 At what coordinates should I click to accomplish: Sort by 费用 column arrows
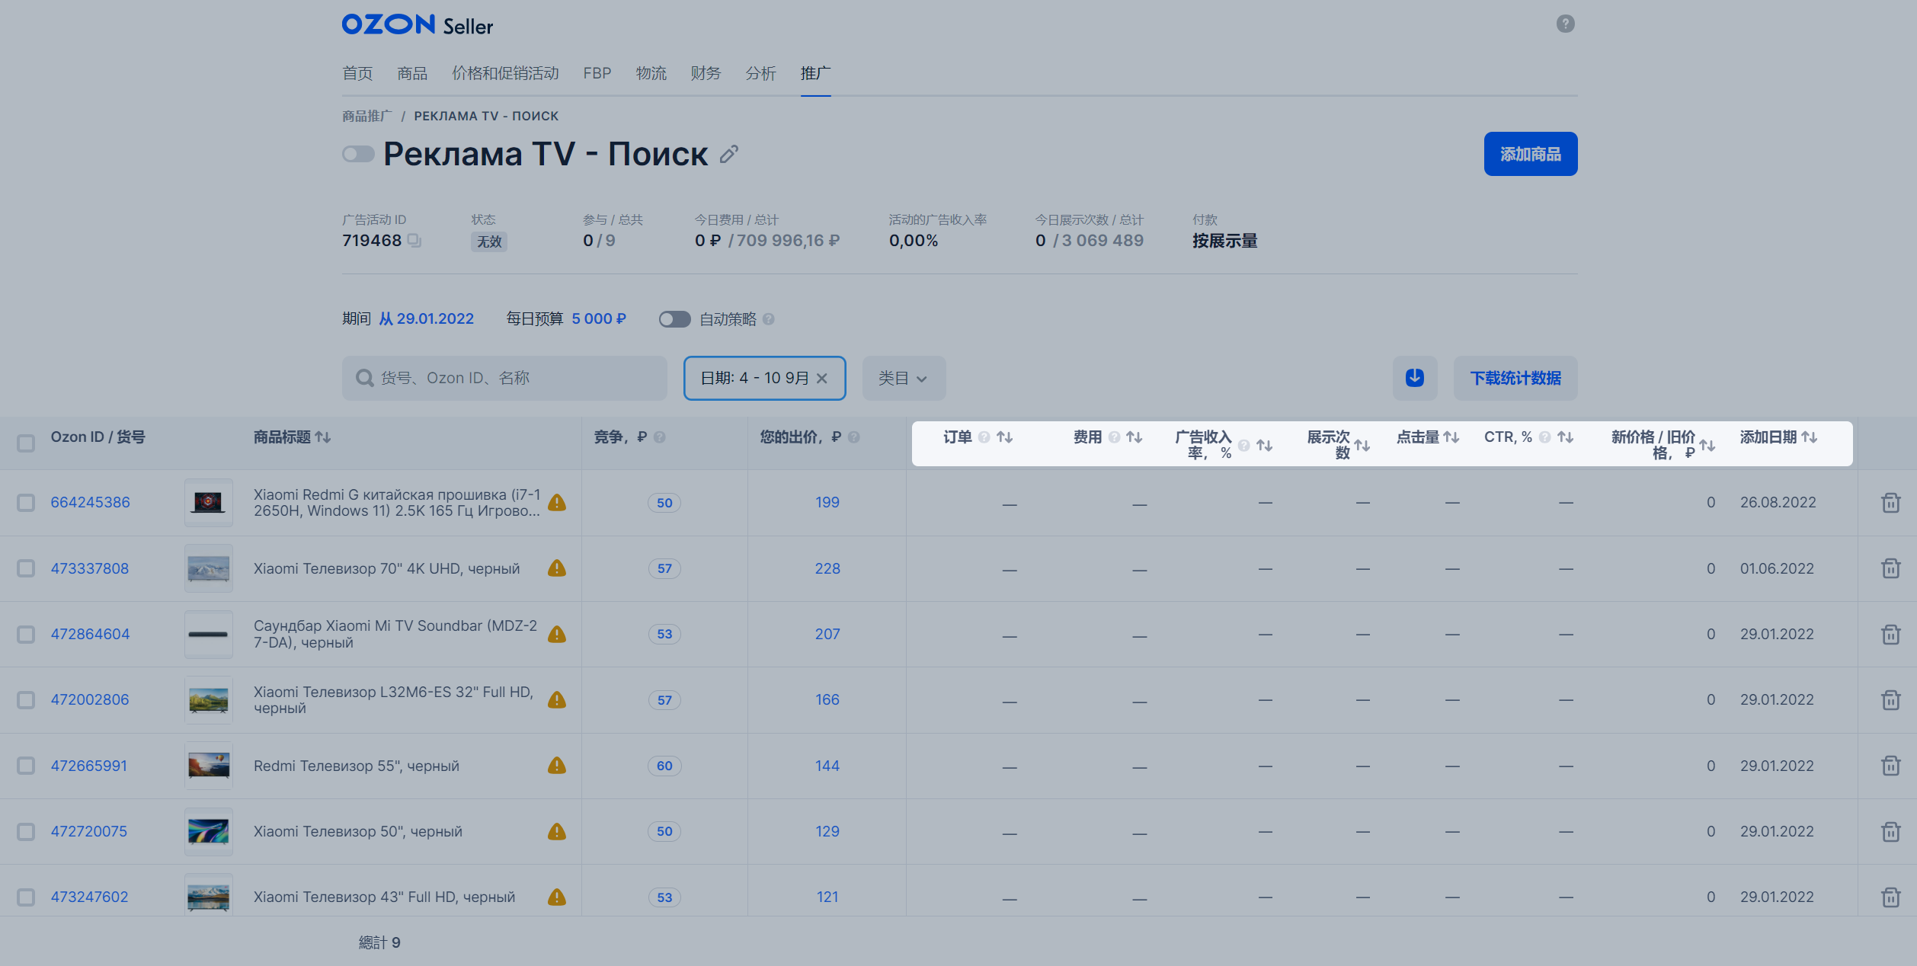[x=1135, y=437]
